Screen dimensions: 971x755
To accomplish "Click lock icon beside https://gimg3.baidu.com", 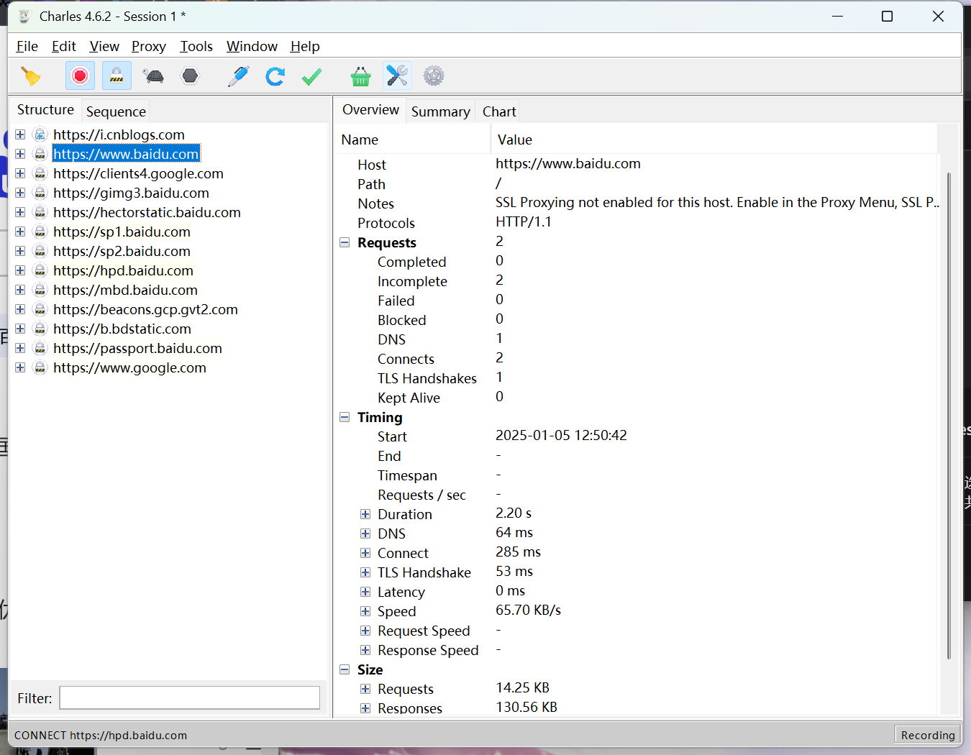I will 40,193.
